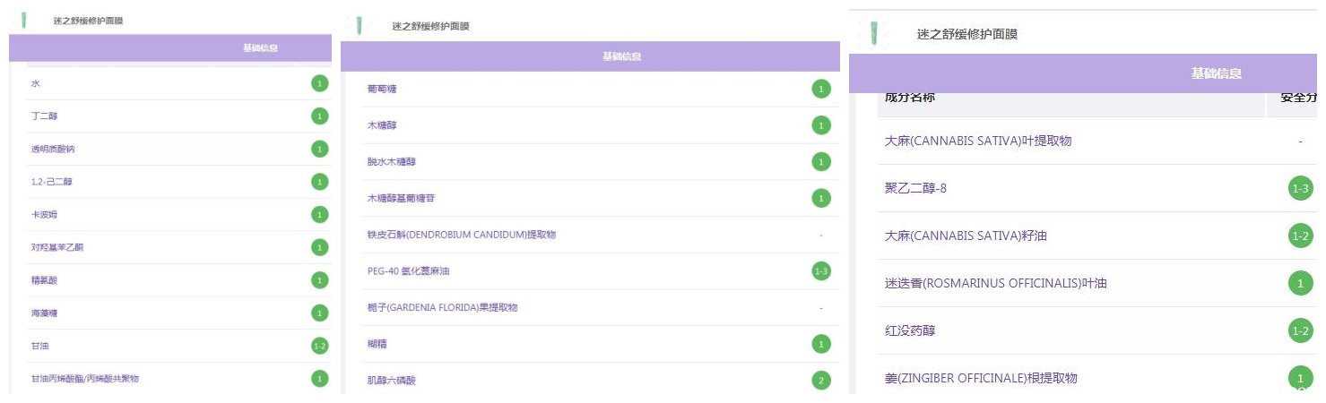Viewport: 1326px width, 403px height.
Task: Select the 基础信息 tab above 大麻叶提取物
Action: [x=1216, y=73]
